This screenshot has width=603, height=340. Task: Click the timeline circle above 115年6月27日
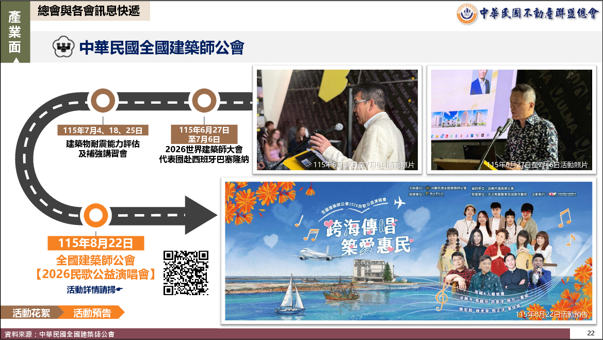(204, 101)
